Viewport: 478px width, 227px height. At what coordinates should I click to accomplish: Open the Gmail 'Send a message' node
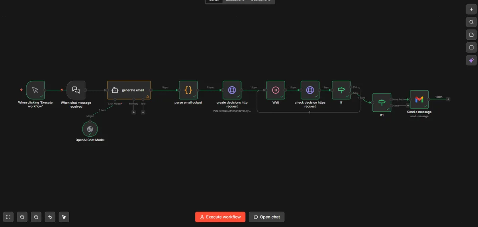[419, 99]
